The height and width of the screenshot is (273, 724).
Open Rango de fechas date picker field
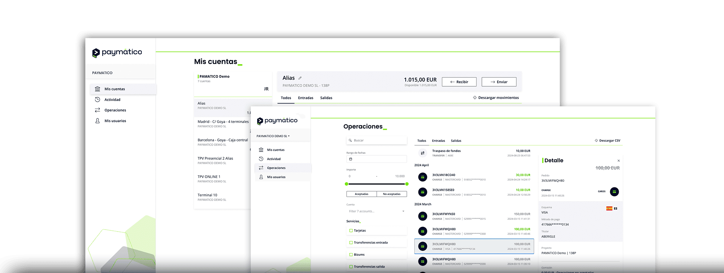(x=377, y=159)
